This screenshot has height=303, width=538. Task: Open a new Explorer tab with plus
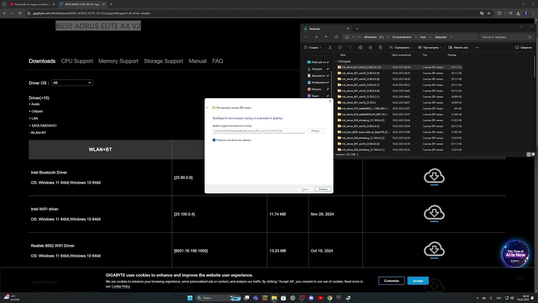(357, 29)
